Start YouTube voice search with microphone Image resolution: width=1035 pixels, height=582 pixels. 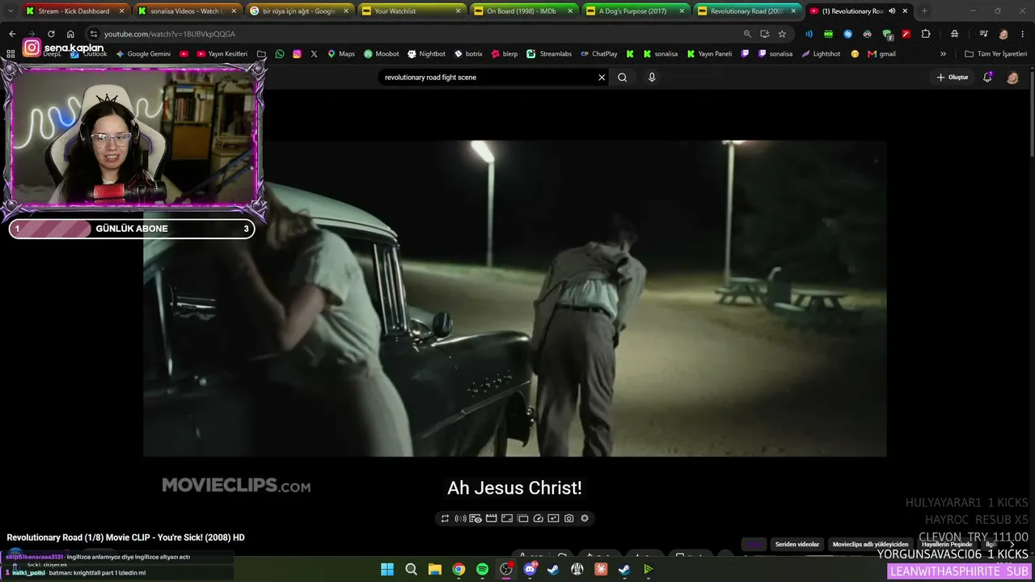[652, 78]
